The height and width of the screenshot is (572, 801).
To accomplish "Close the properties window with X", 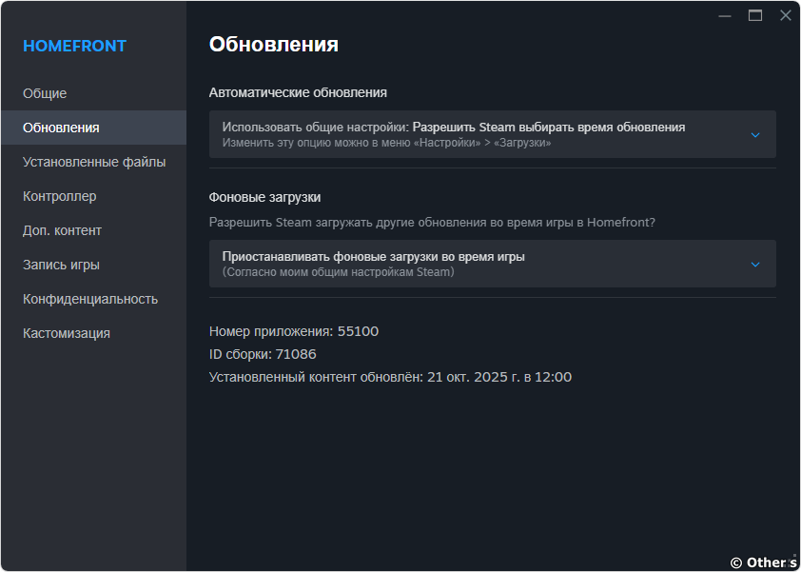I will (785, 15).
